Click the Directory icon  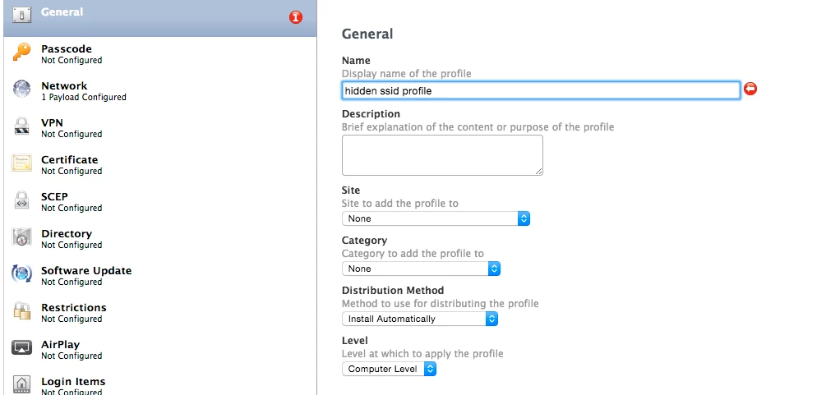22,237
